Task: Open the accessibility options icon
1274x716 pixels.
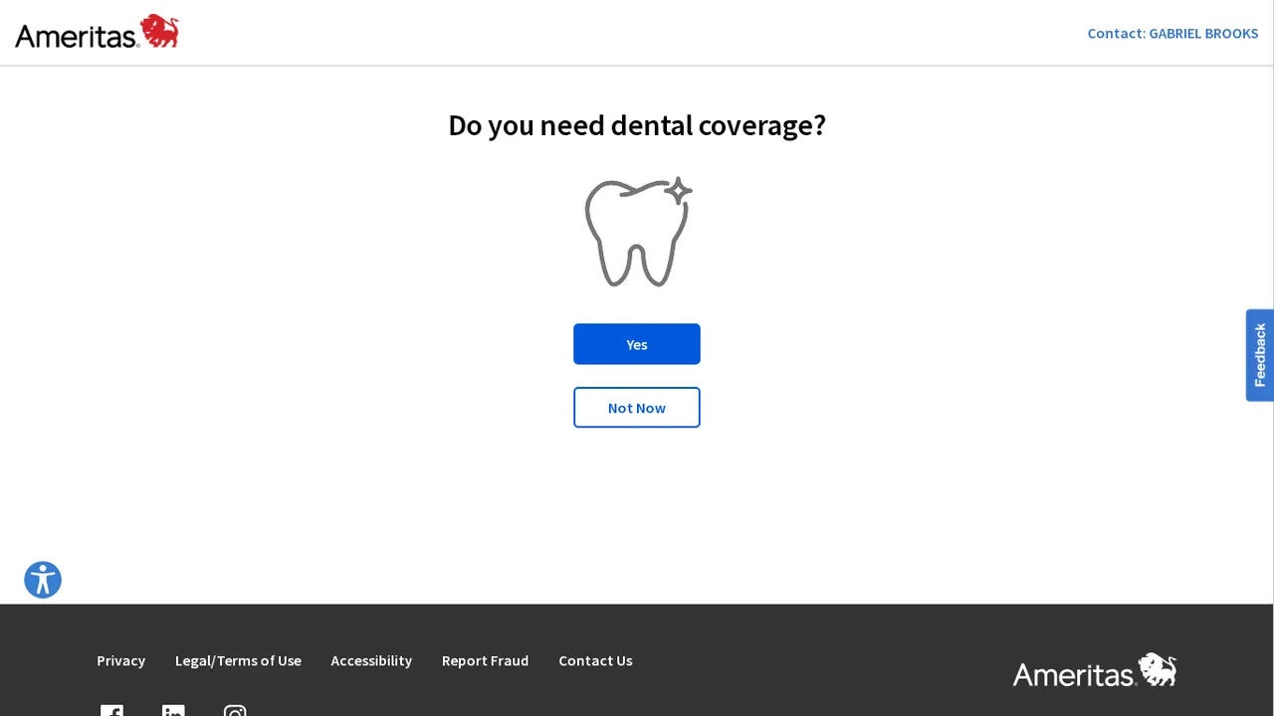Action: pyautogui.click(x=43, y=580)
